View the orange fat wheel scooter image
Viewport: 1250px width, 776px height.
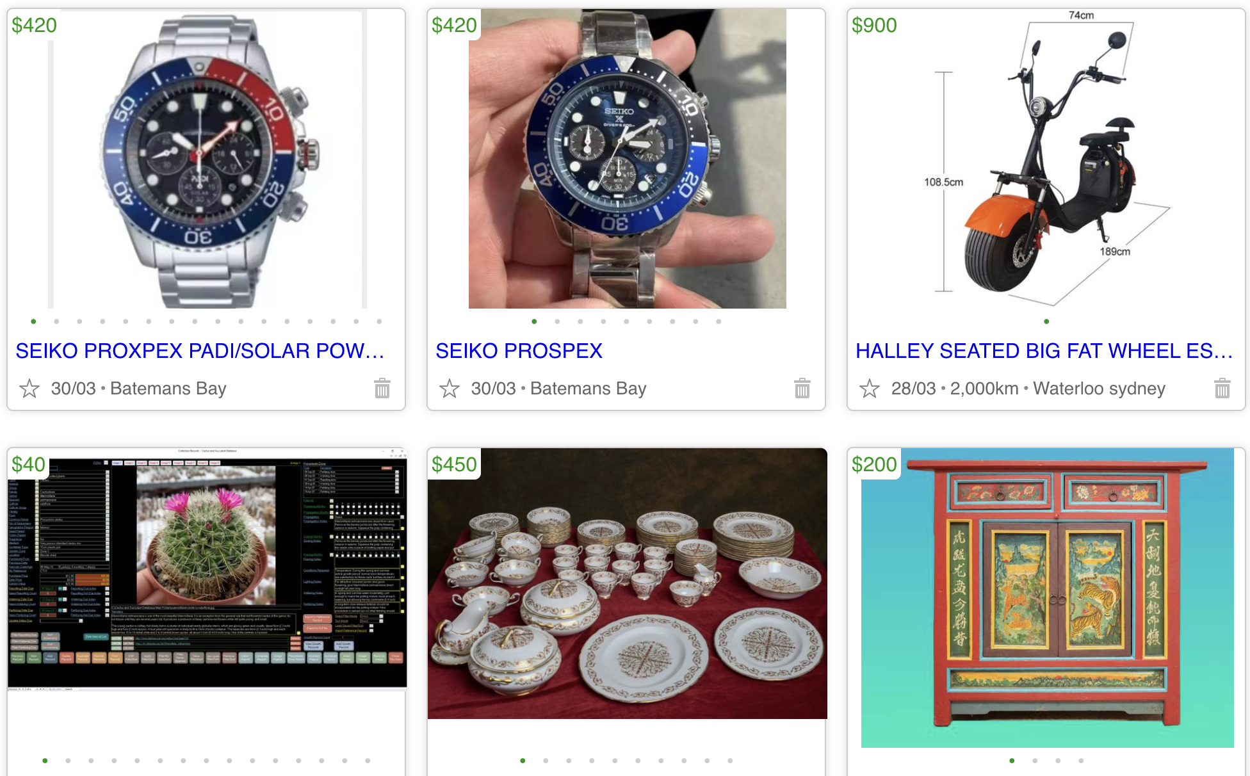(1046, 159)
